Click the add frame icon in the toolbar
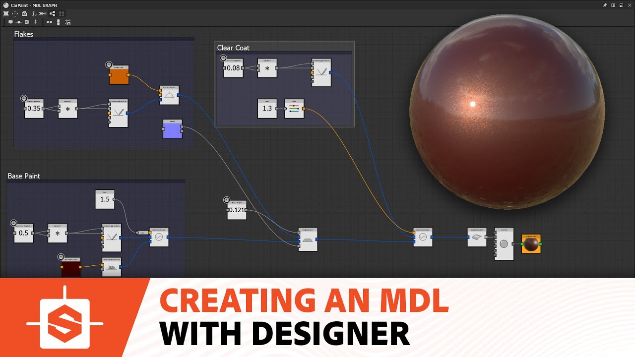The image size is (635, 357). (27, 22)
